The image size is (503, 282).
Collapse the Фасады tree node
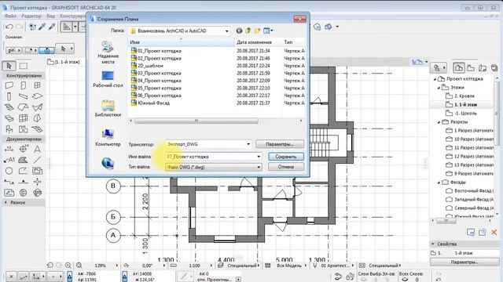point(439,183)
